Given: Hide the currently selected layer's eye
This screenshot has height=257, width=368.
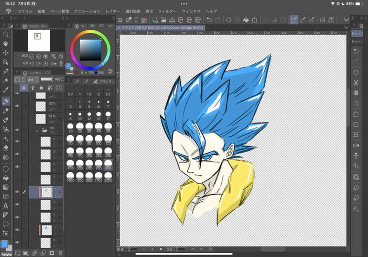Looking at the screenshot, I should [17, 192].
